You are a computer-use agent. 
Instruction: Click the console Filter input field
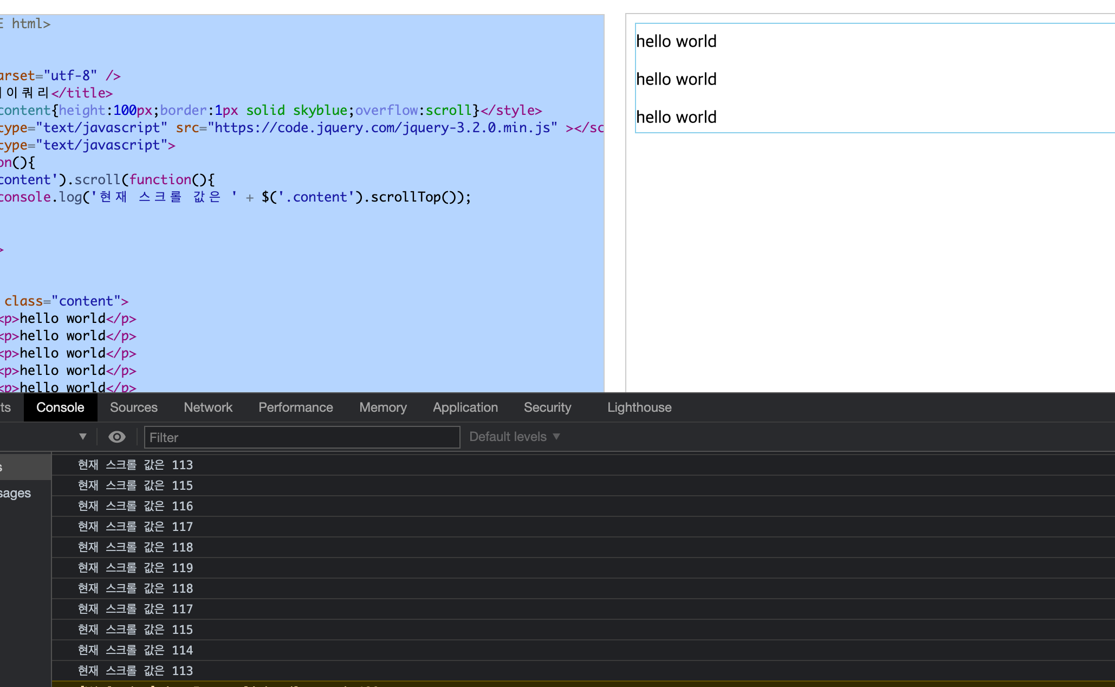(302, 437)
